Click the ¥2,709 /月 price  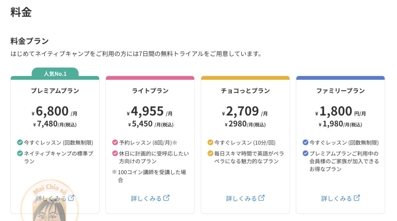point(245,111)
